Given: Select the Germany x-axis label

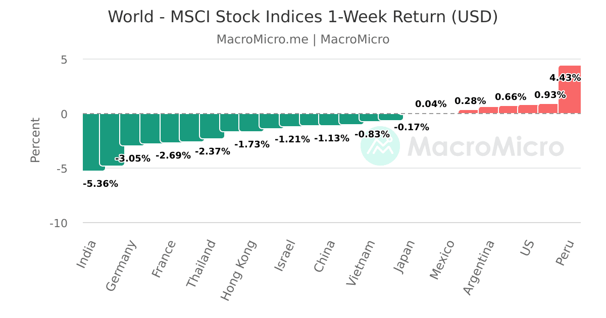Looking at the screenshot, I should pos(121,266).
